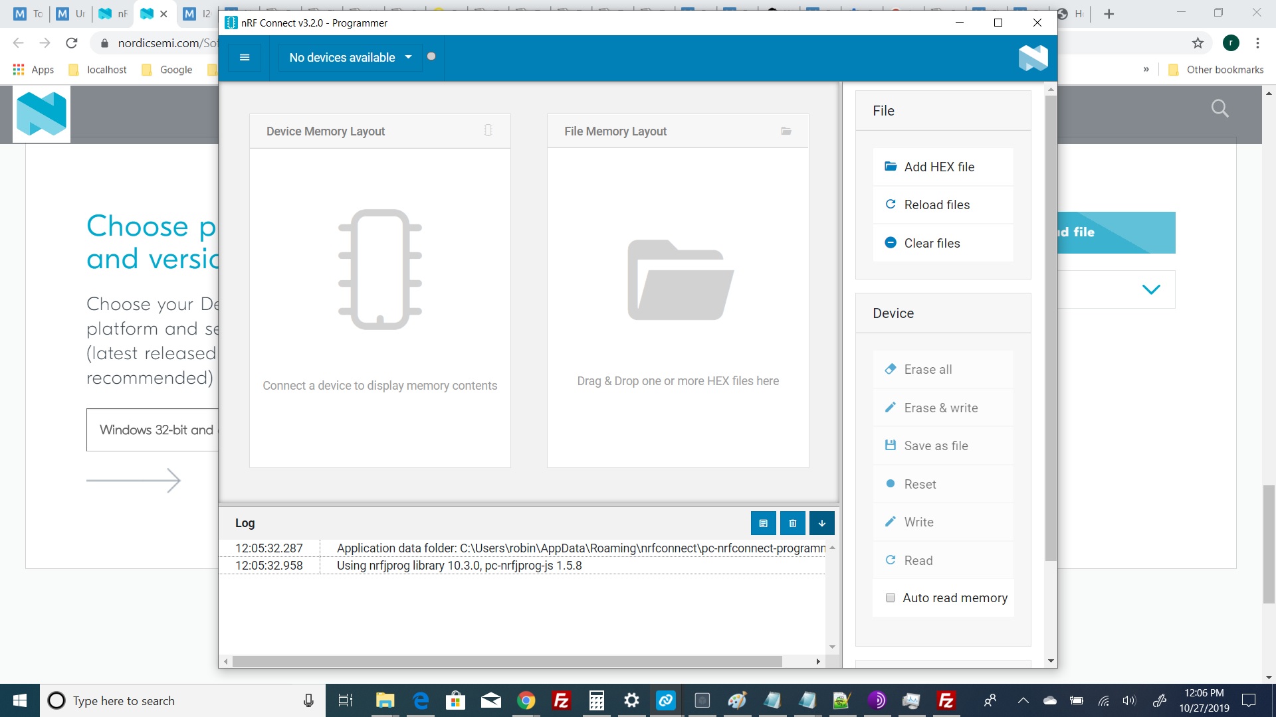1276x717 pixels.
Task: Click the Reset device option
Action: tap(942, 484)
